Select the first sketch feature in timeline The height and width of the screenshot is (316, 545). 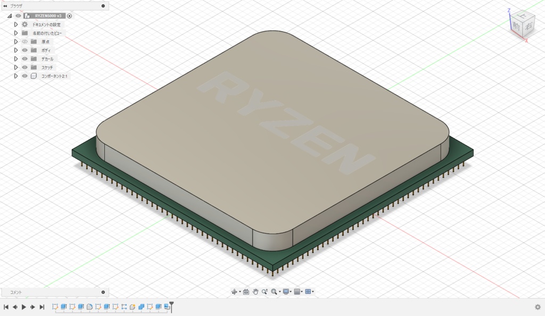coord(55,306)
